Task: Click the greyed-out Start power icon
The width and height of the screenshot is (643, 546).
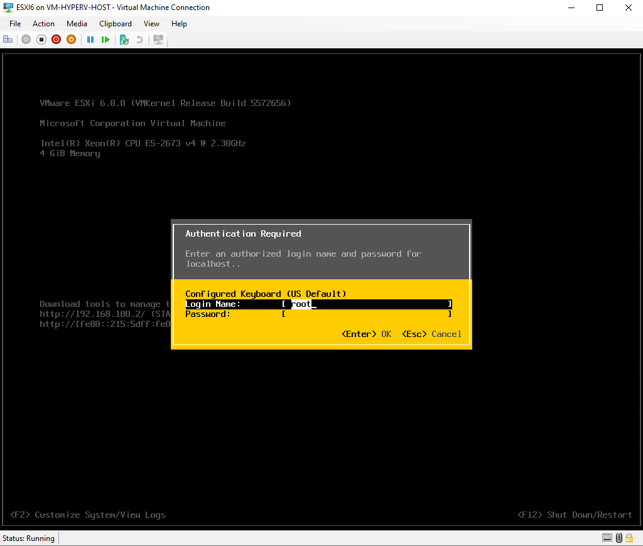Action: 26,40
